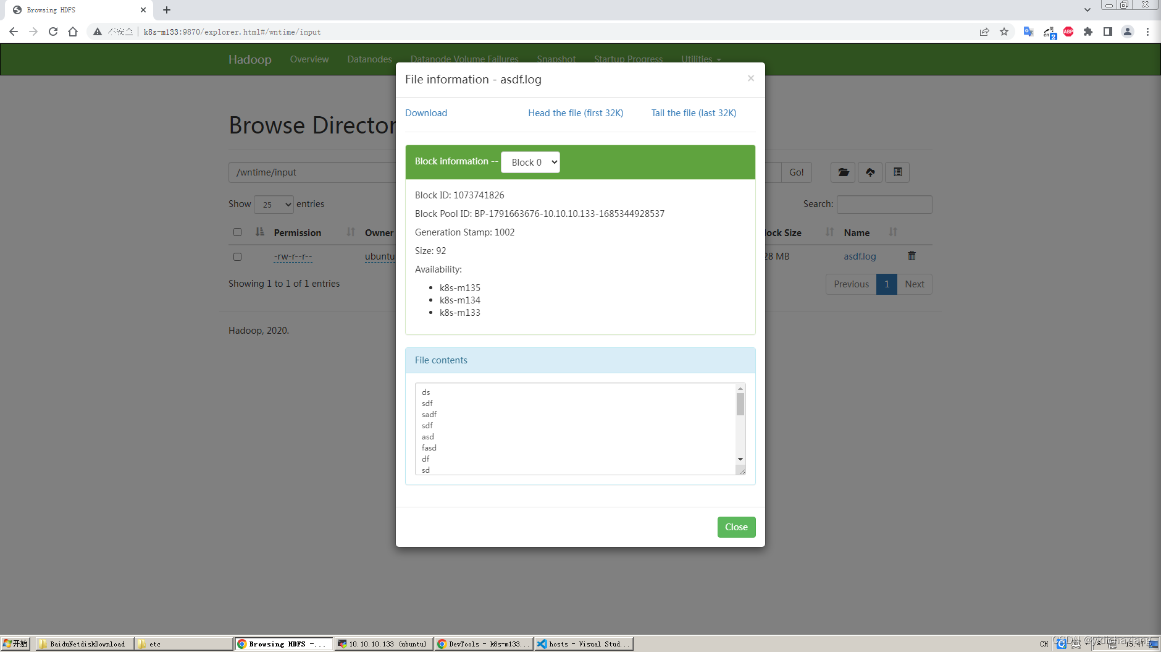
Task: Sort by Name column arrows
Action: pyautogui.click(x=893, y=232)
